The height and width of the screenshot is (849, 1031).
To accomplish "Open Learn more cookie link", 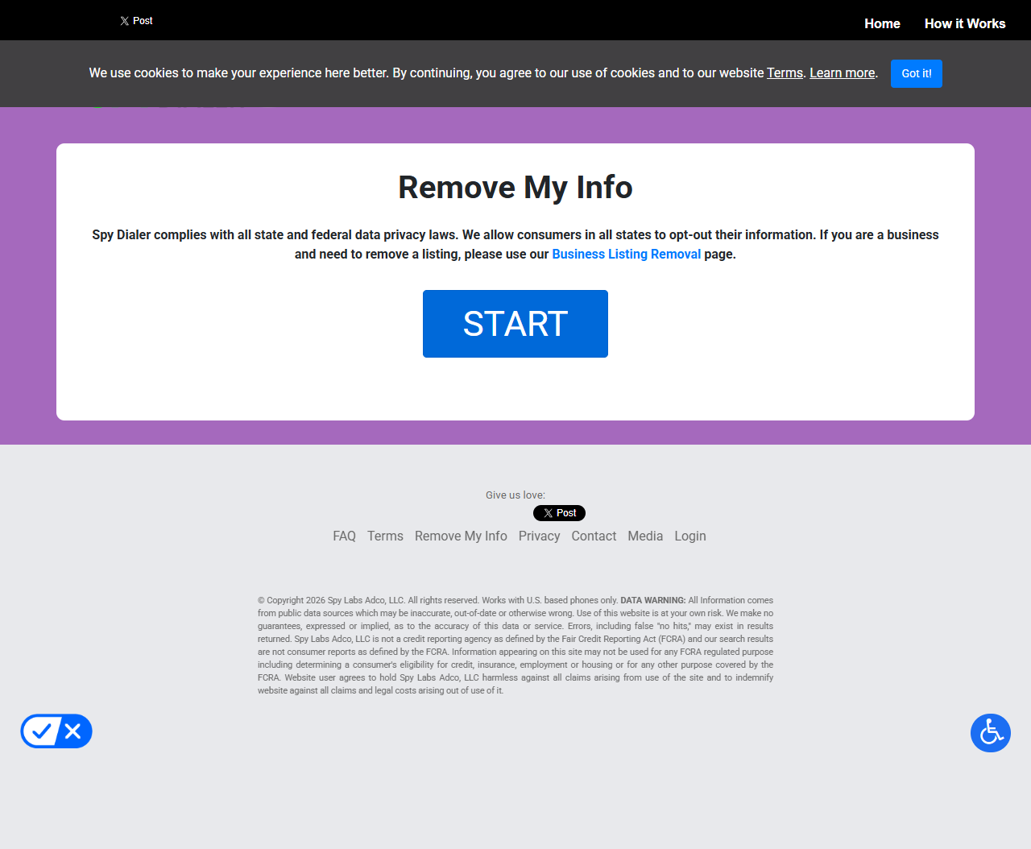I will 842,72.
